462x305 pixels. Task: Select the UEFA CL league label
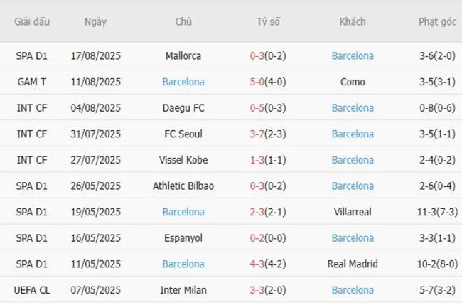32,289
